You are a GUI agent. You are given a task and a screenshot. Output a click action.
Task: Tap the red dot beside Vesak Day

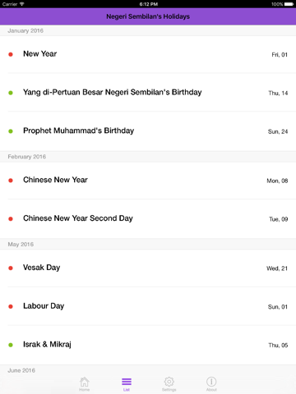pos(11,268)
